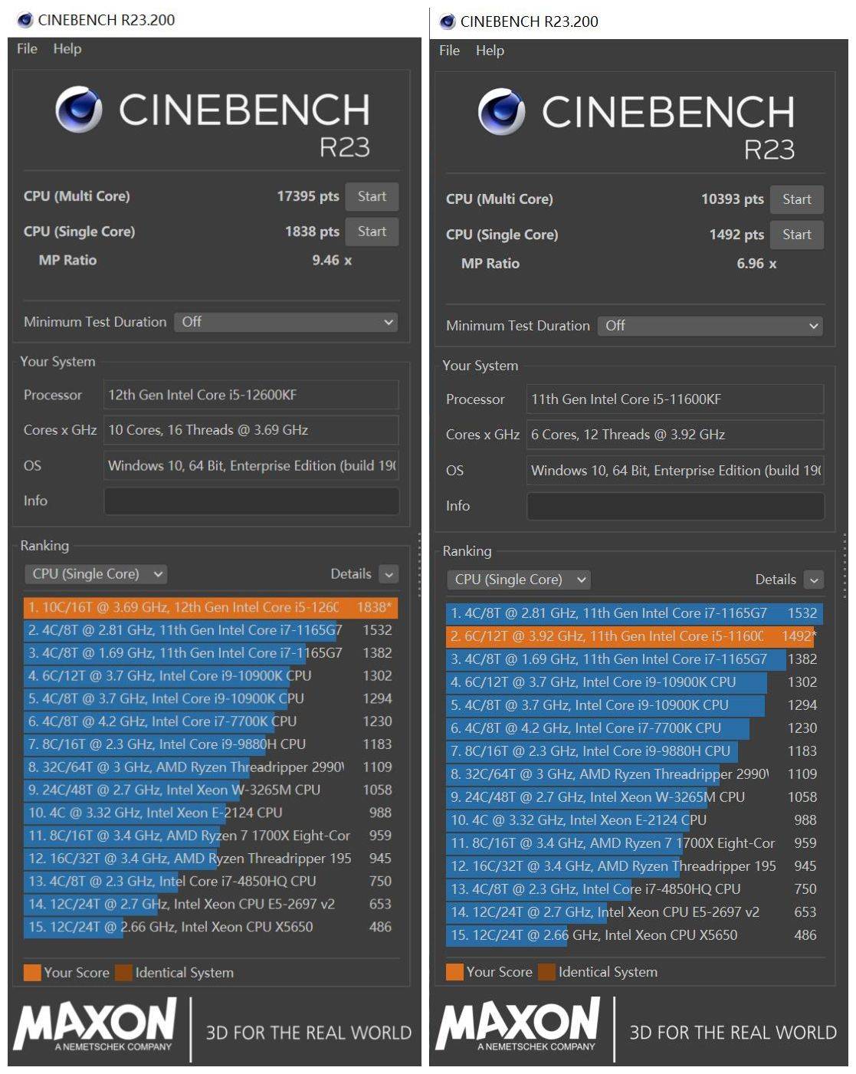Click the Info field in the left window

point(251,501)
